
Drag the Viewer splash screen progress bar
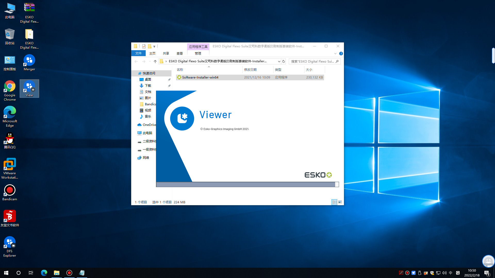pos(247,184)
